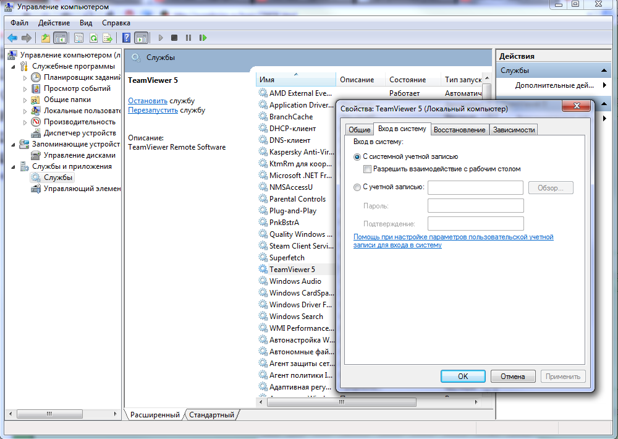
Task: Click the gear icon next to Kaspersky Anti-Virus
Action: click(263, 152)
